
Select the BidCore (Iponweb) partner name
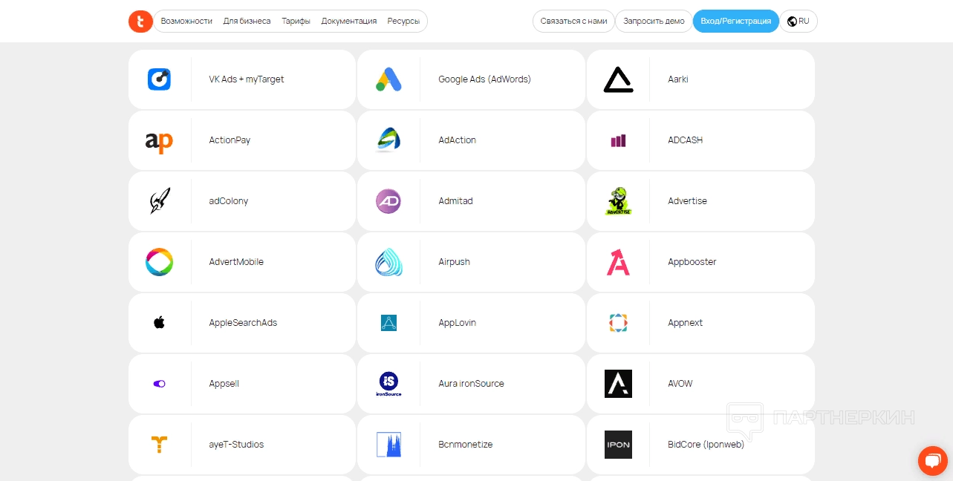[706, 445]
